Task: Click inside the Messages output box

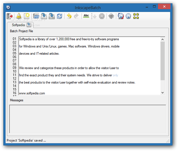Action: (x=88, y=119)
